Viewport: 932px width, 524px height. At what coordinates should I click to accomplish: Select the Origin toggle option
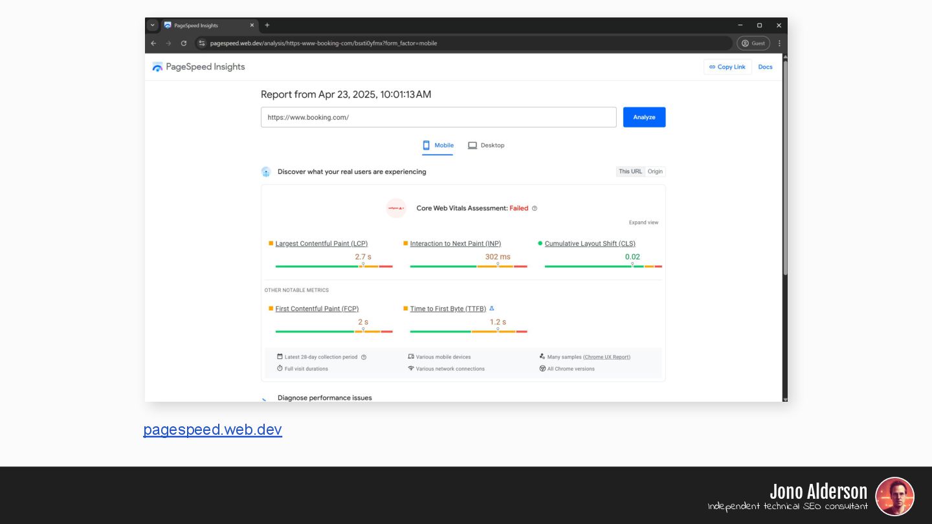coord(655,171)
